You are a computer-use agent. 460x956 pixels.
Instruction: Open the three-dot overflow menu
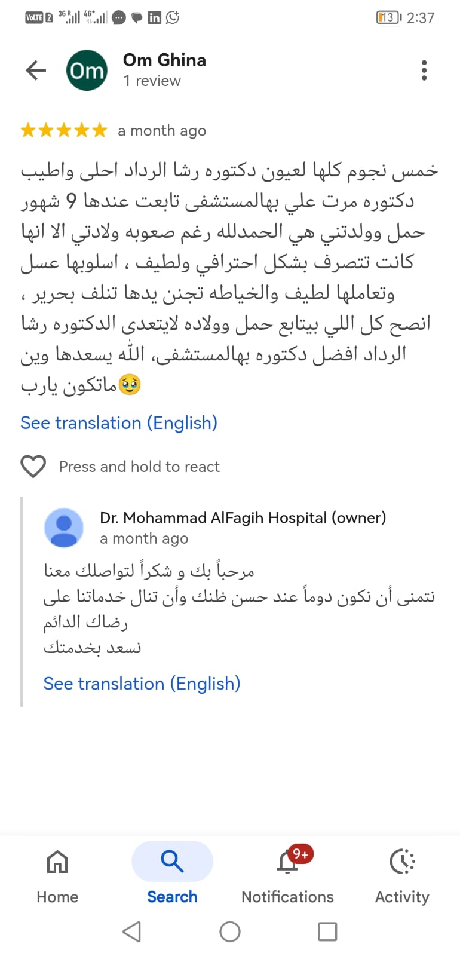(x=424, y=71)
